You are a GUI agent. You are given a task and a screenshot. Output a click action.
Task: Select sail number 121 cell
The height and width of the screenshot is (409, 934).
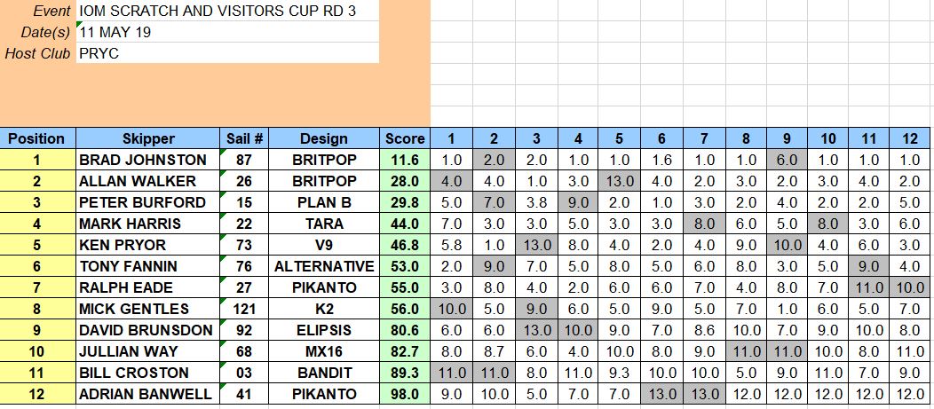pos(244,309)
